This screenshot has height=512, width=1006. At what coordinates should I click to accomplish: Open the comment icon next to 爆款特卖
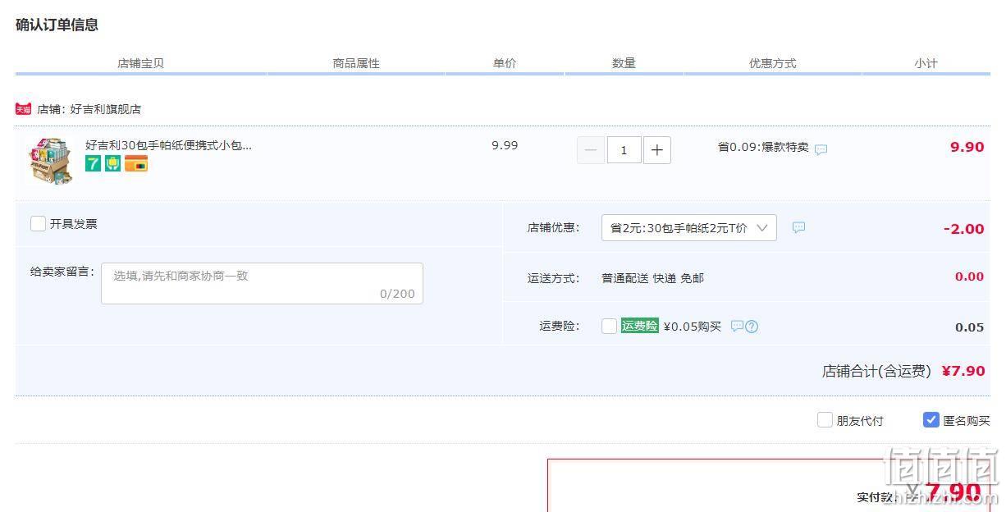tap(821, 149)
